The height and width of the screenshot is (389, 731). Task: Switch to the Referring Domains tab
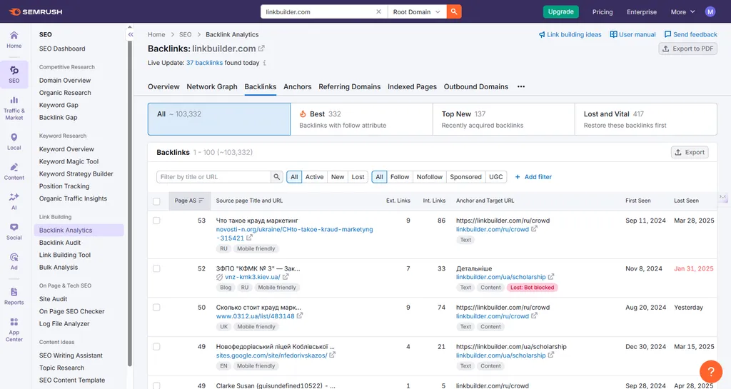350,86
